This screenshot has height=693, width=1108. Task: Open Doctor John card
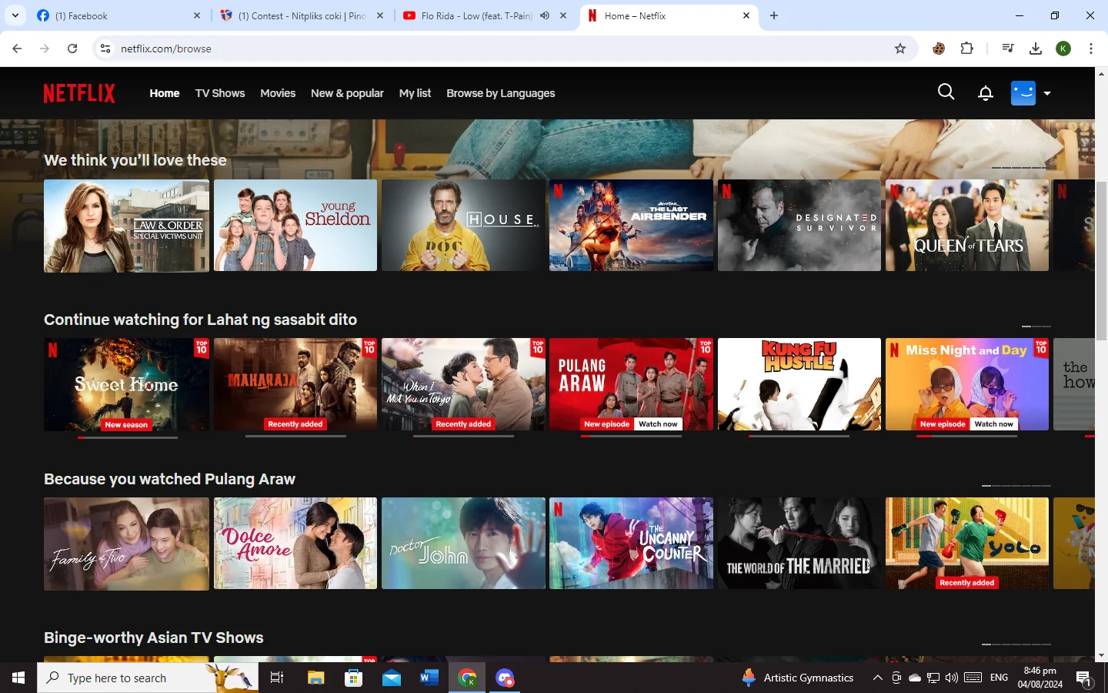click(463, 544)
